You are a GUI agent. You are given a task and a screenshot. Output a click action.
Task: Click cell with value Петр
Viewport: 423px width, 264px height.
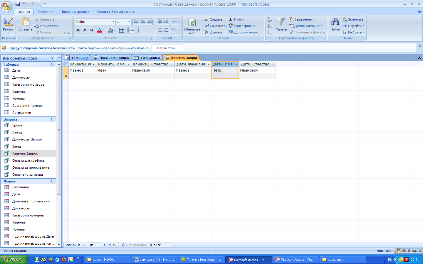pyautogui.click(x=225, y=70)
